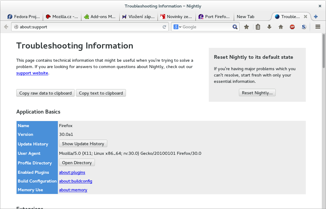Click the Reset Nightly button
Image resolution: width=326 pixels, height=209 pixels.
coord(257,93)
